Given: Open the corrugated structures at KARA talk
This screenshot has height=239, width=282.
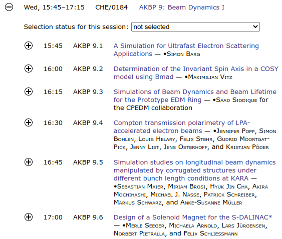Looking at the screenshot, I should (194, 170).
